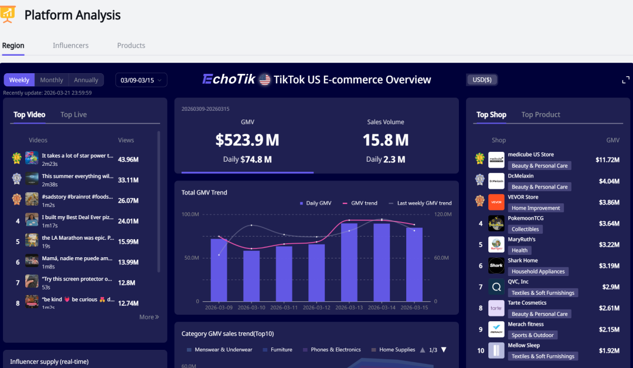Open the top-ranked video thumbnail
This screenshot has width=633, height=368.
tap(32, 158)
